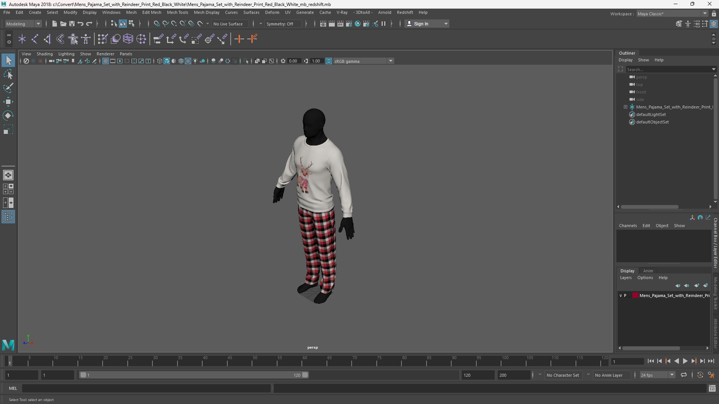Open the viewport Shading menu
The height and width of the screenshot is (404, 719).
click(45, 54)
